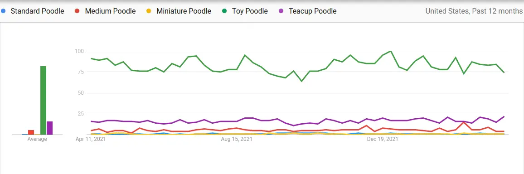Click the Aug 15, 2021 axis date
524x174 pixels.
point(237,139)
